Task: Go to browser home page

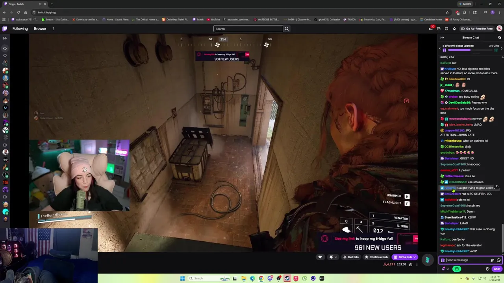Action: [x=26, y=12]
